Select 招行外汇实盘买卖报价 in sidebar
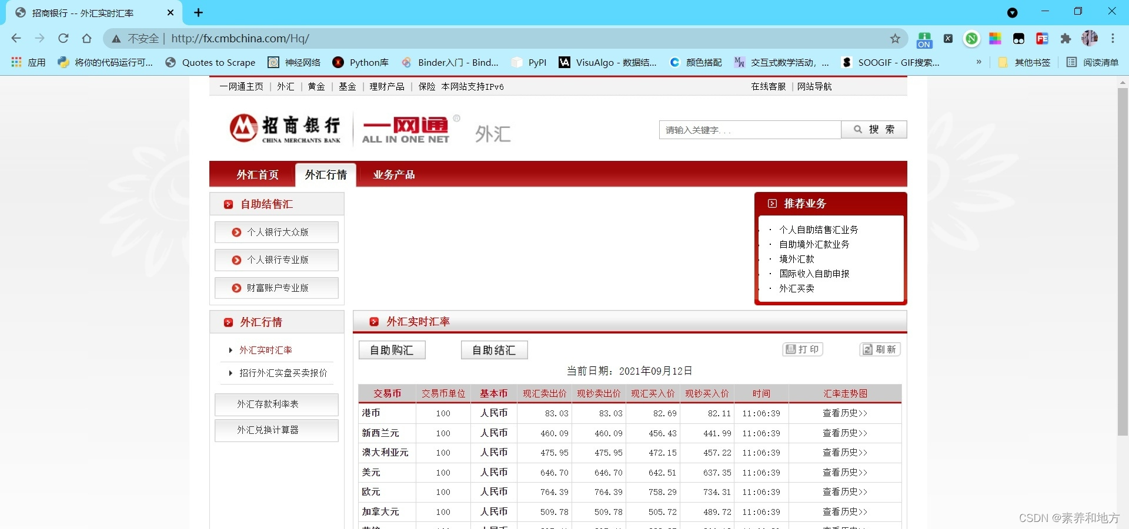This screenshot has height=529, width=1129. 283,373
